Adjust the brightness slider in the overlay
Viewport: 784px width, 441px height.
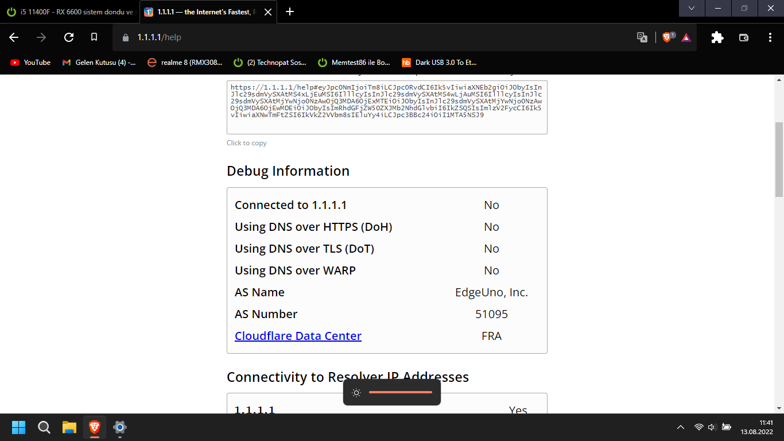pyautogui.click(x=401, y=393)
